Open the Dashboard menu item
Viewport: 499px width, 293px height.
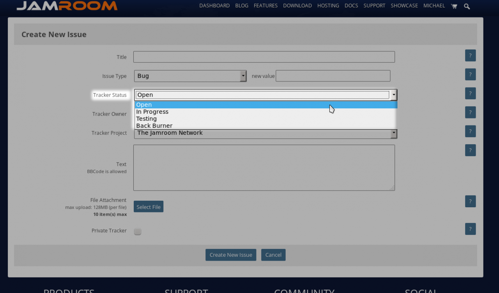click(214, 6)
